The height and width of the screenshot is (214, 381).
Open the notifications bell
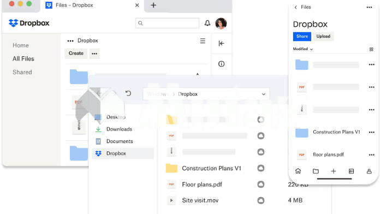[x=207, y=23]
